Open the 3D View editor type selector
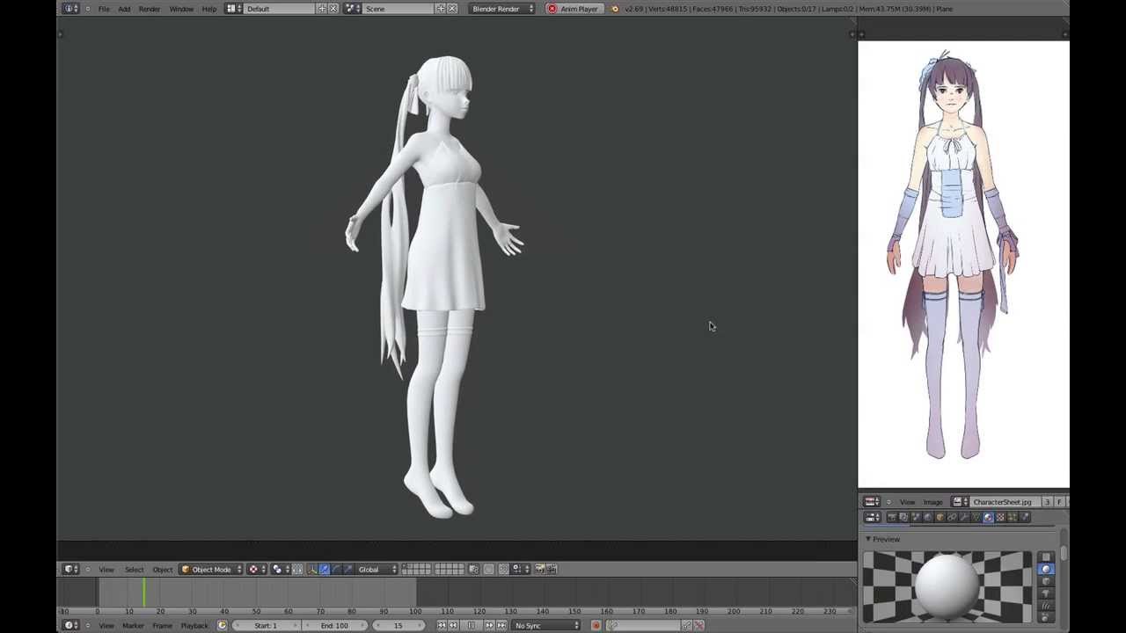1126x633 pixels. pos(71,569)
